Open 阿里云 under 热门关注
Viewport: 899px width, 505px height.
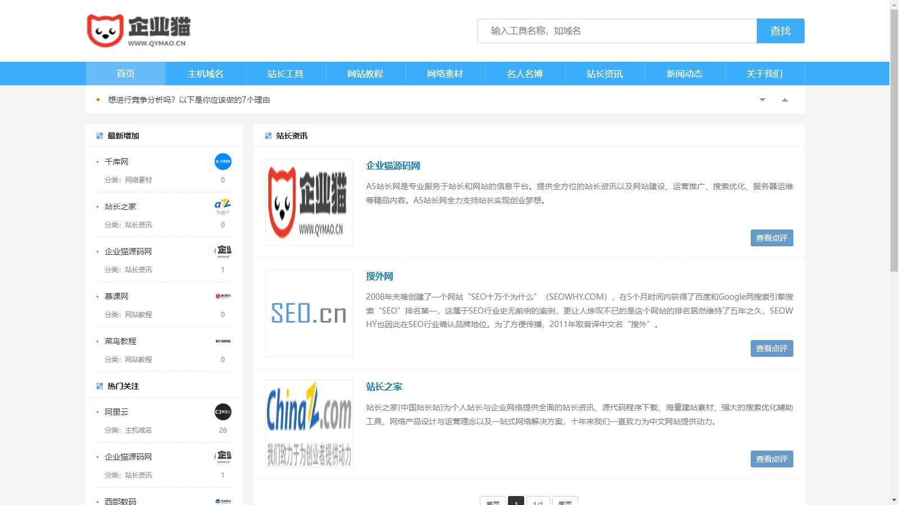[116, 412]
